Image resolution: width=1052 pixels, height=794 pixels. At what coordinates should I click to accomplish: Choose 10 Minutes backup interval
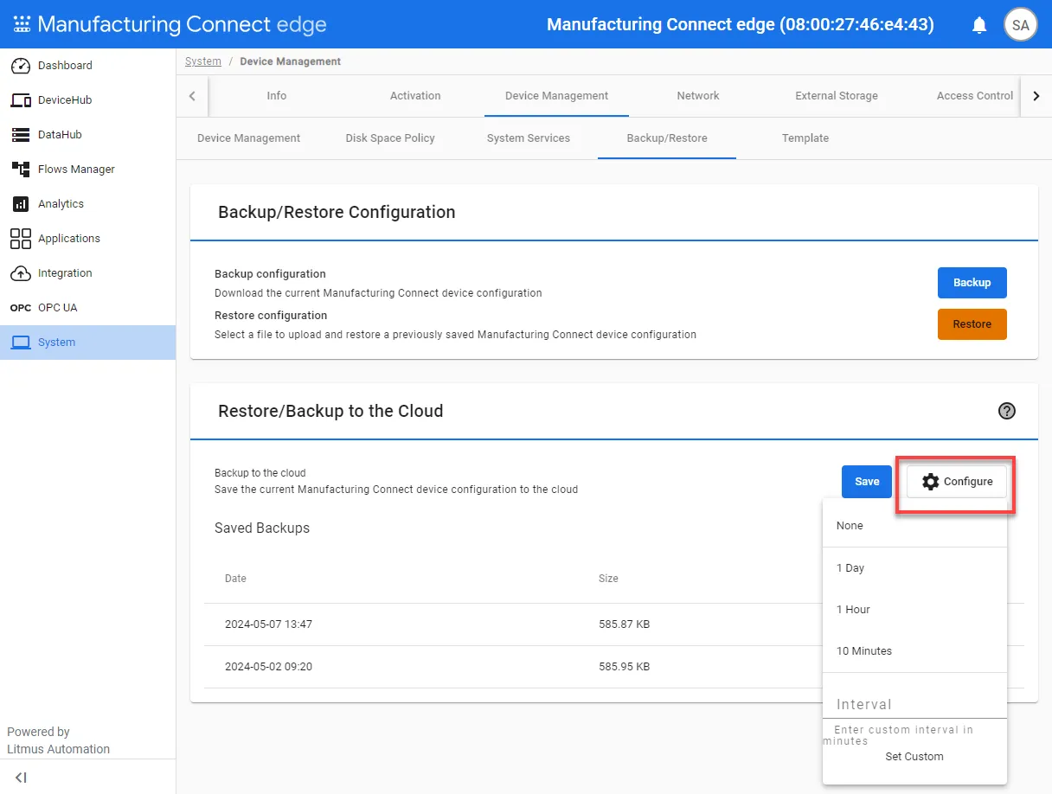[x=914, y=651]
